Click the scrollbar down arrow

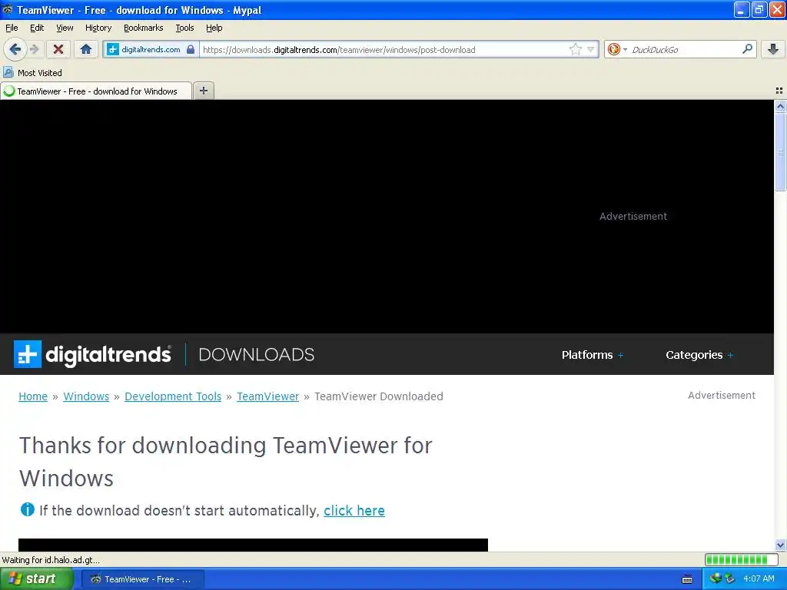(780, 545)
